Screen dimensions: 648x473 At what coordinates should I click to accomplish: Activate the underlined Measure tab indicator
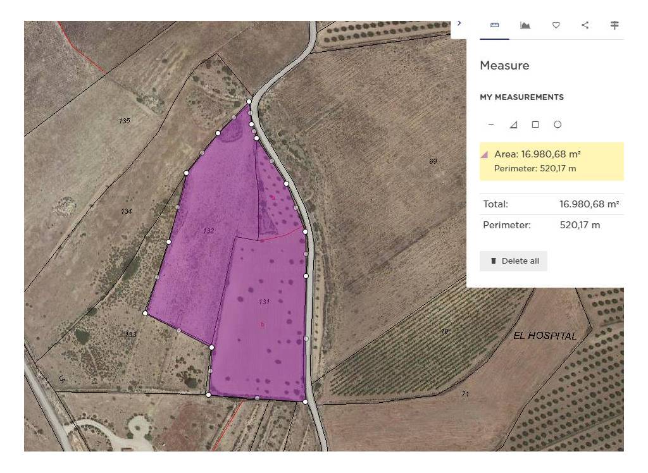pyautogui.click(x=494, y=38)
